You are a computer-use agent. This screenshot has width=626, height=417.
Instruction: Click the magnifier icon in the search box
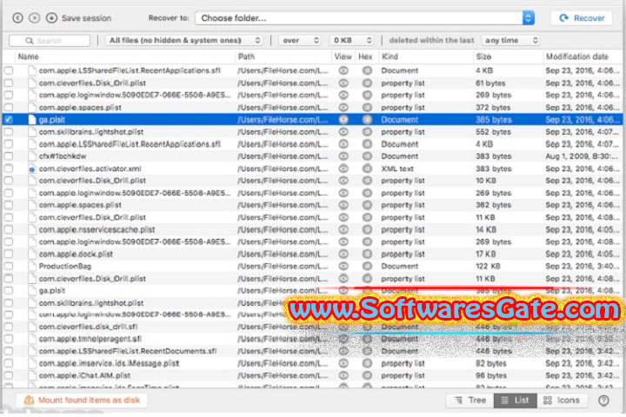pos(30,41)
